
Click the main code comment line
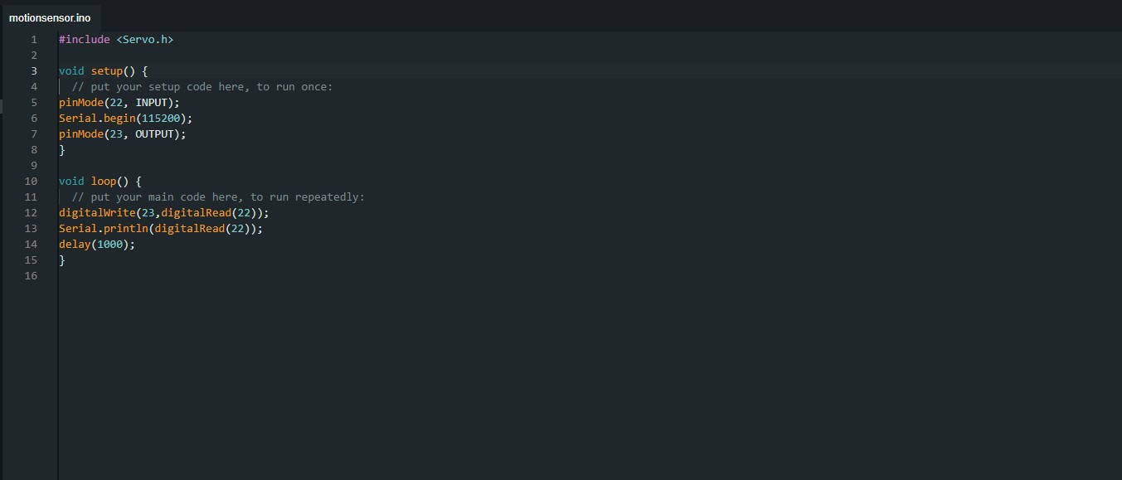pos(218,197)
